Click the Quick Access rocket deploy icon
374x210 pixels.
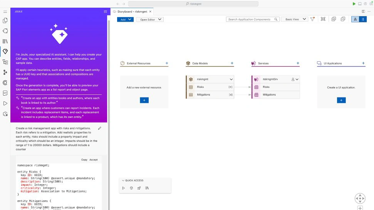tap(139, 188)
